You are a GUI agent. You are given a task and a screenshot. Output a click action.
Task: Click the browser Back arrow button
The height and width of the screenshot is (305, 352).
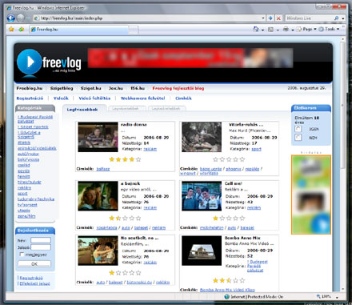[10, 18]
